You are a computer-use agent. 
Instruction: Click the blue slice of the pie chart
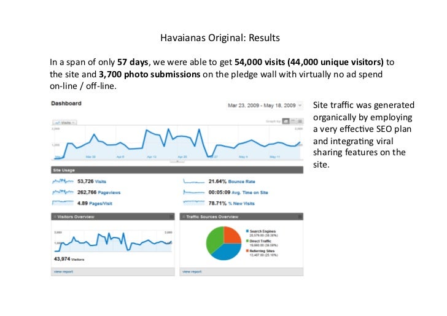228,252
